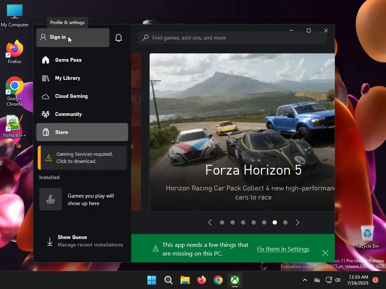
Task: Open File Explorer from taskbar
Action: pyautogui.click(x=185, y=280)
